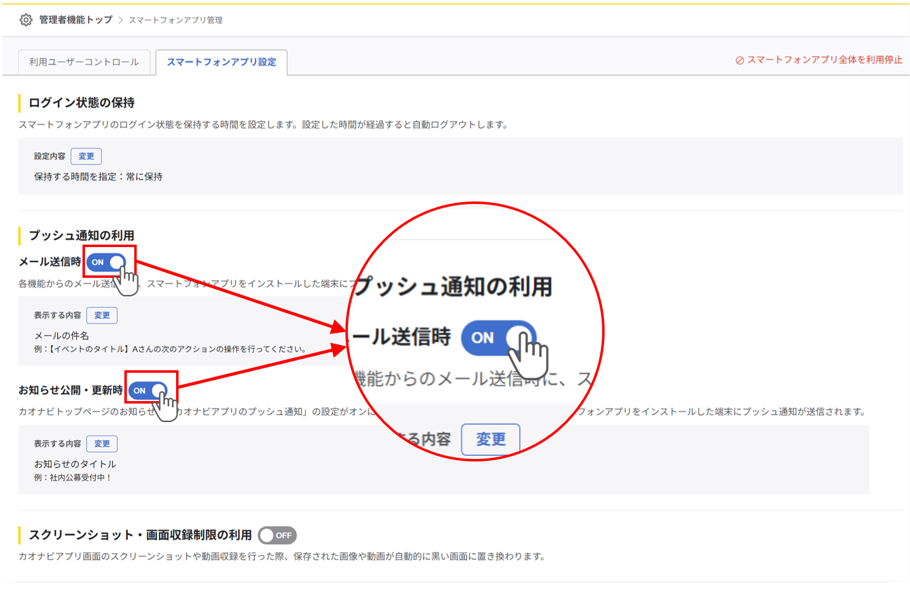Click the ON switch in the magnified circle
The height and width of the screenshot is (589, 910).
tap(497, 338)
